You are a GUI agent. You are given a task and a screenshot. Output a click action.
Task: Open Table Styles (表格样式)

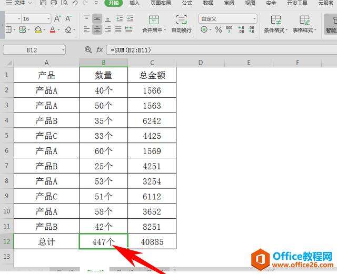click(x=304, y=24)
